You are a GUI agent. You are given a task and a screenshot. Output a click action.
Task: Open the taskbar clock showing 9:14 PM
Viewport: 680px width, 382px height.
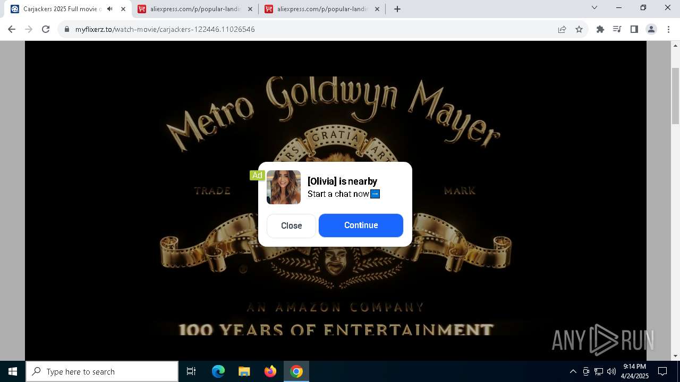pos(635,371)
